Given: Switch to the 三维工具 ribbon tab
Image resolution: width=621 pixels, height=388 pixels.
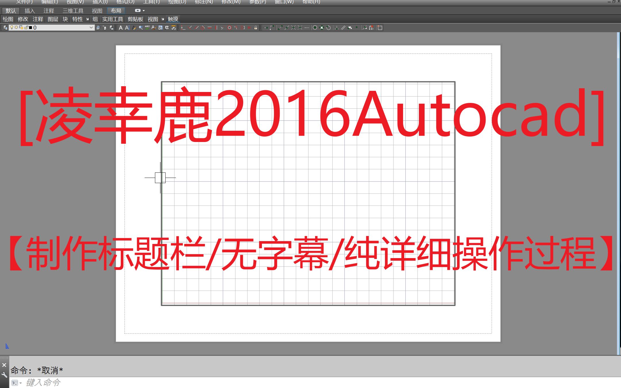Looking at the screenshot, I should point(73,11).
